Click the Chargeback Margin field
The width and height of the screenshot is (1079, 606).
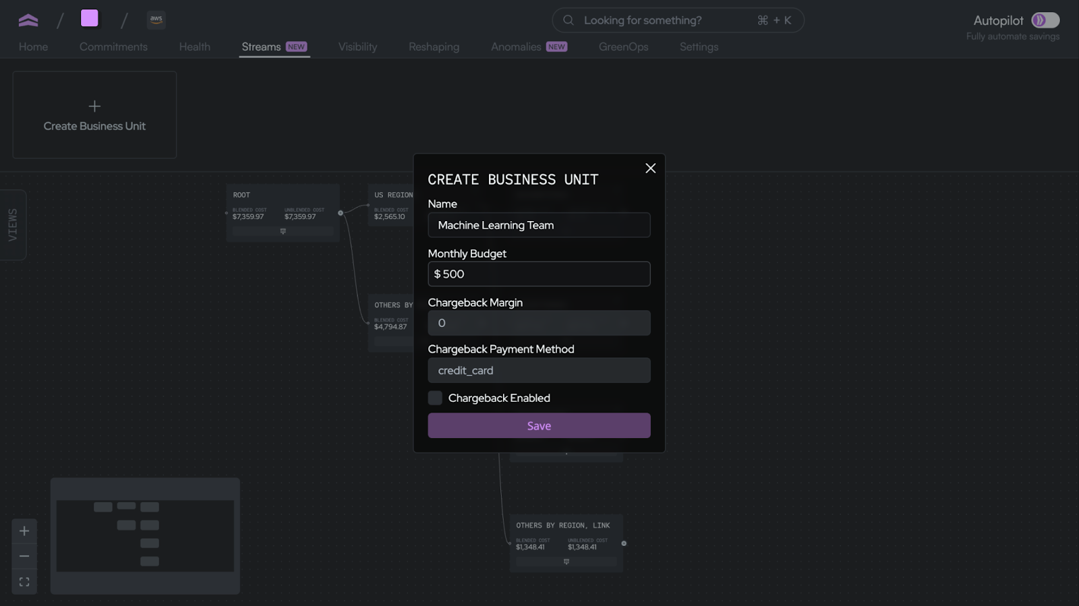pos(539,323)
